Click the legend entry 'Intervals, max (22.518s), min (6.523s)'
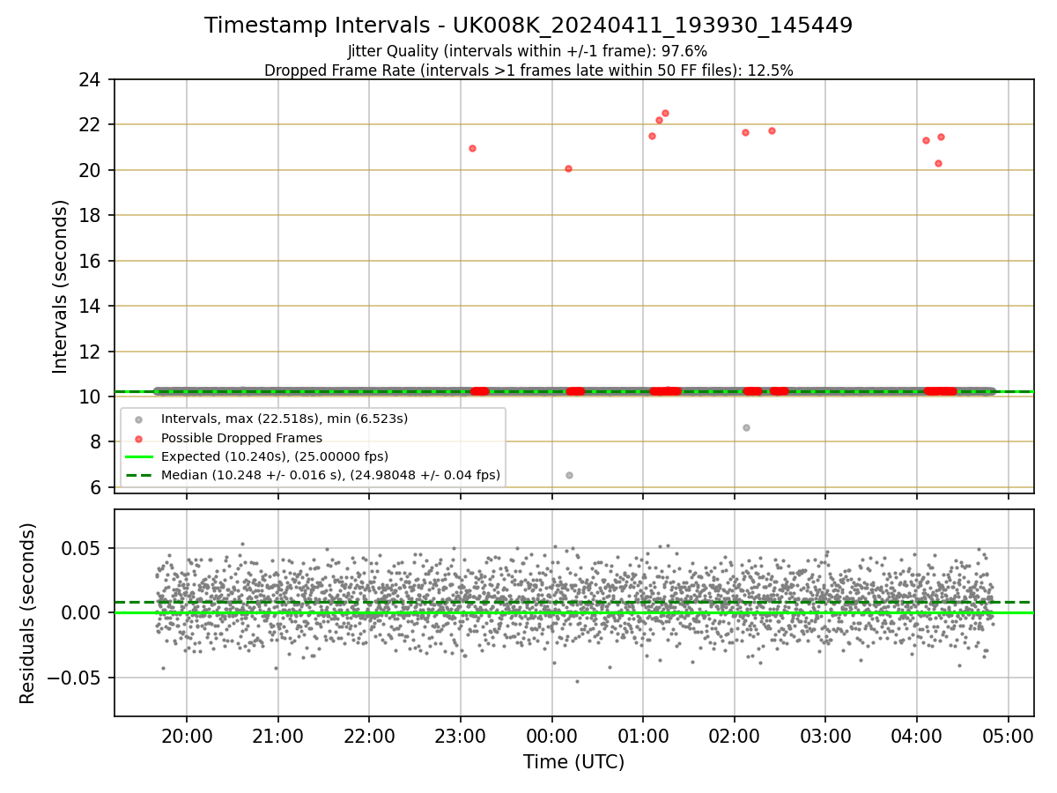This screenshot has height=793, width=1057. (284, 419)
